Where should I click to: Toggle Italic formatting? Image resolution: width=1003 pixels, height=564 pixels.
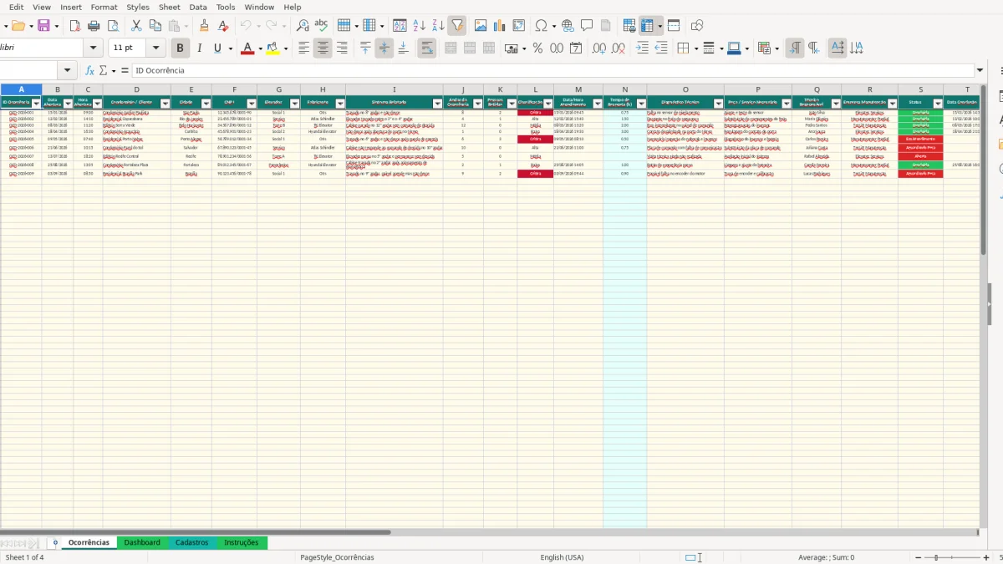(x=199, y=48)
